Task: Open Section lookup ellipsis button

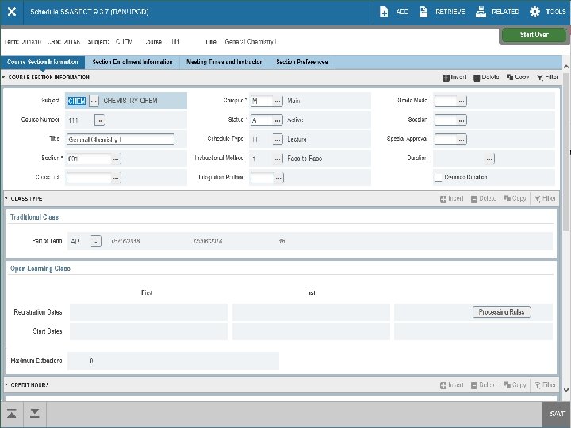Action: pyautogui.click(x=116, y=159)
